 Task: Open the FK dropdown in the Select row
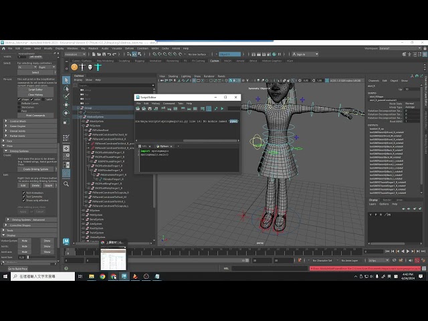tap(27, 67)
